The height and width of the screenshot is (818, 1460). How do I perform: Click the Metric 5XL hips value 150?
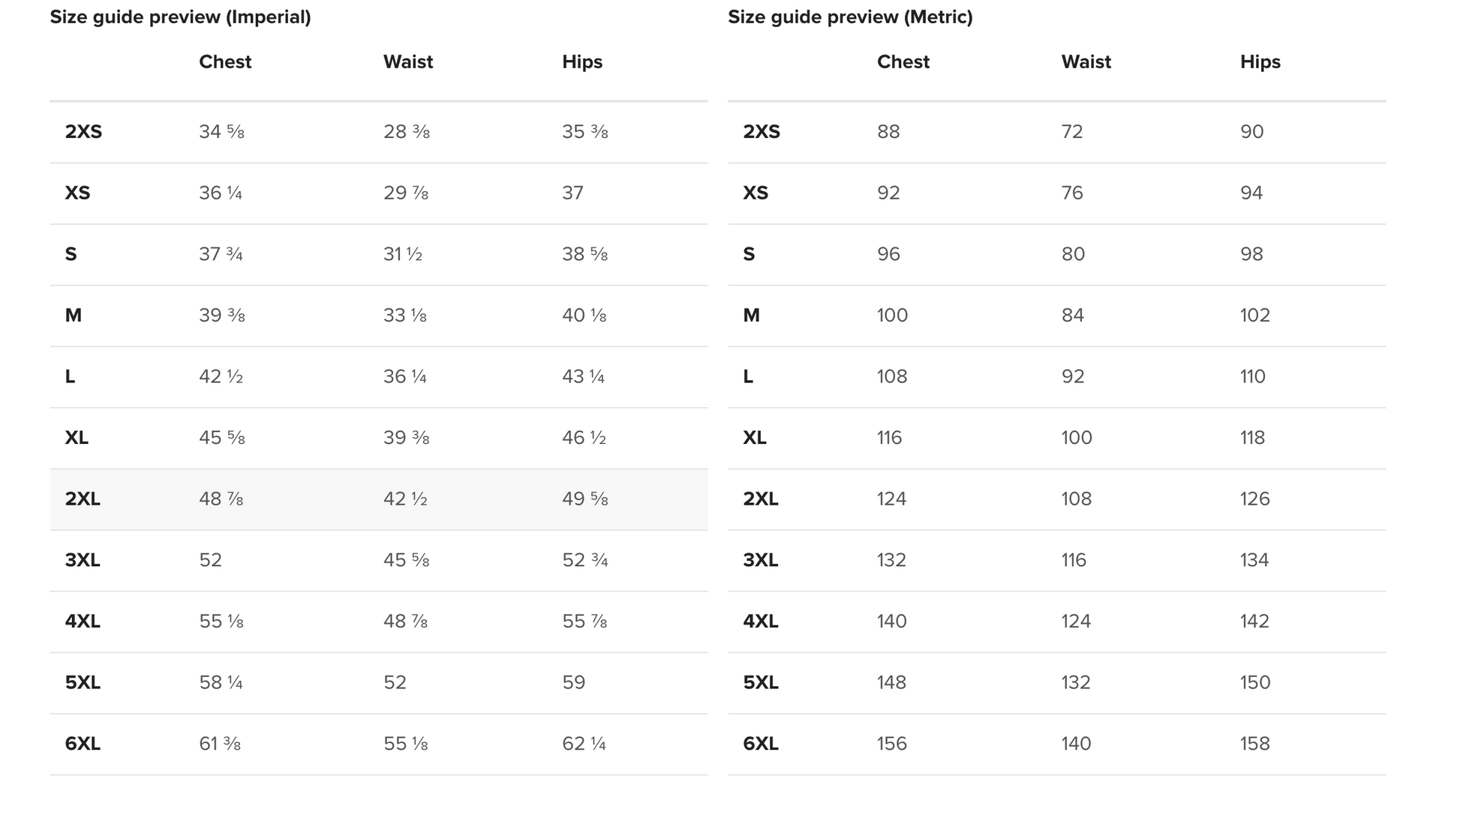(x=1255, y=683)
